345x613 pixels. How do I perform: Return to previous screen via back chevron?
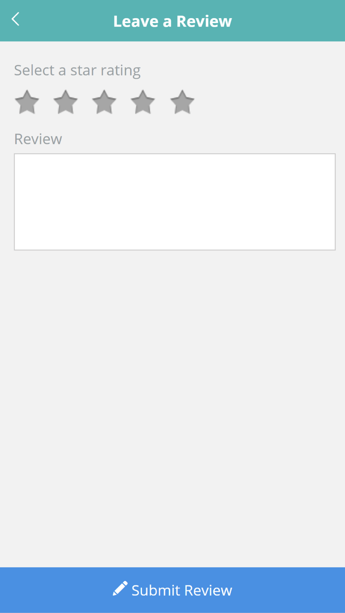pos(15,19)
